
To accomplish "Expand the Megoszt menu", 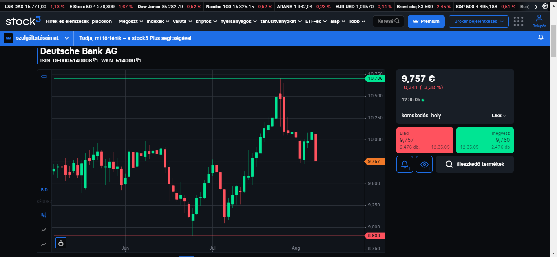I will 130,21.
